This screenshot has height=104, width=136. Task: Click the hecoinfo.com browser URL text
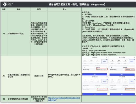pyautogui.click(x=98, y=50)
